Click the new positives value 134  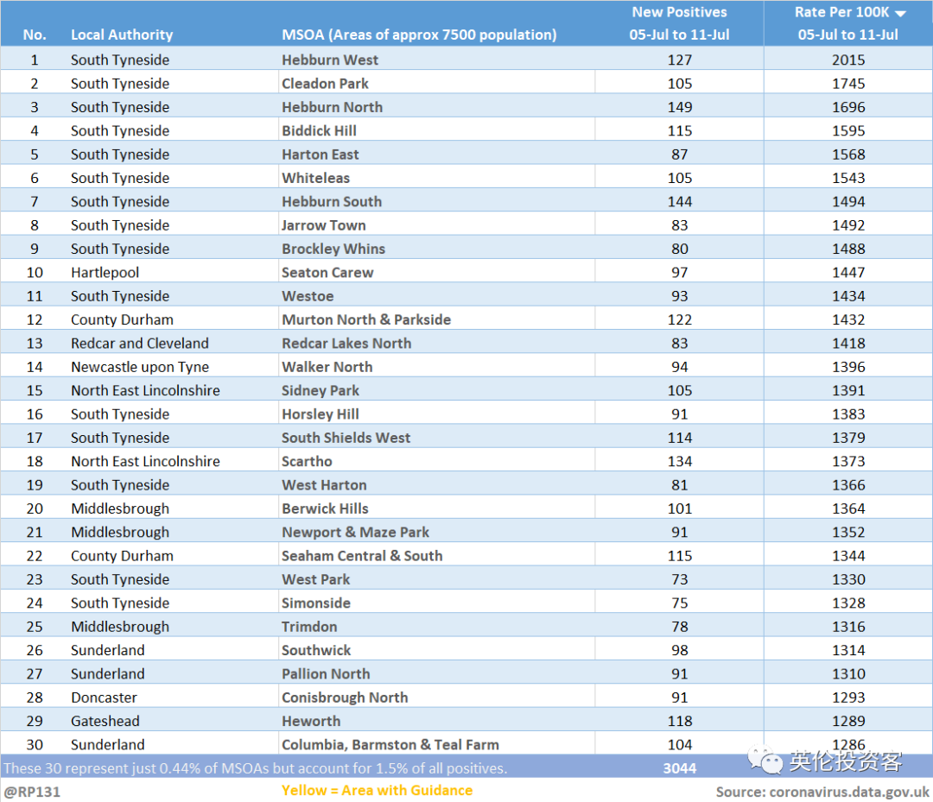(680, 461)
